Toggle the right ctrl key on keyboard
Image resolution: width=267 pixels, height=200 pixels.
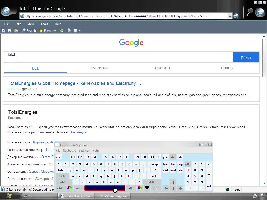pyautogui.click(x=155, y=188)
